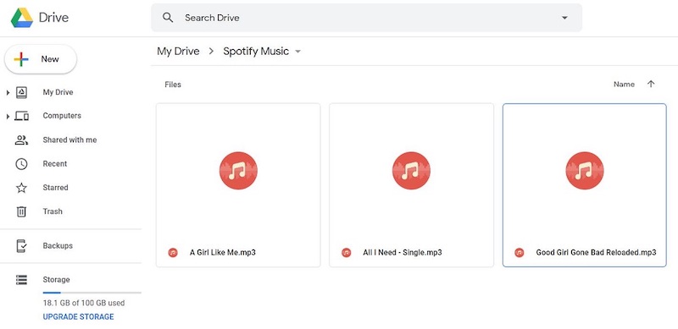Click the storage usage progress bar

coord(92,293)
